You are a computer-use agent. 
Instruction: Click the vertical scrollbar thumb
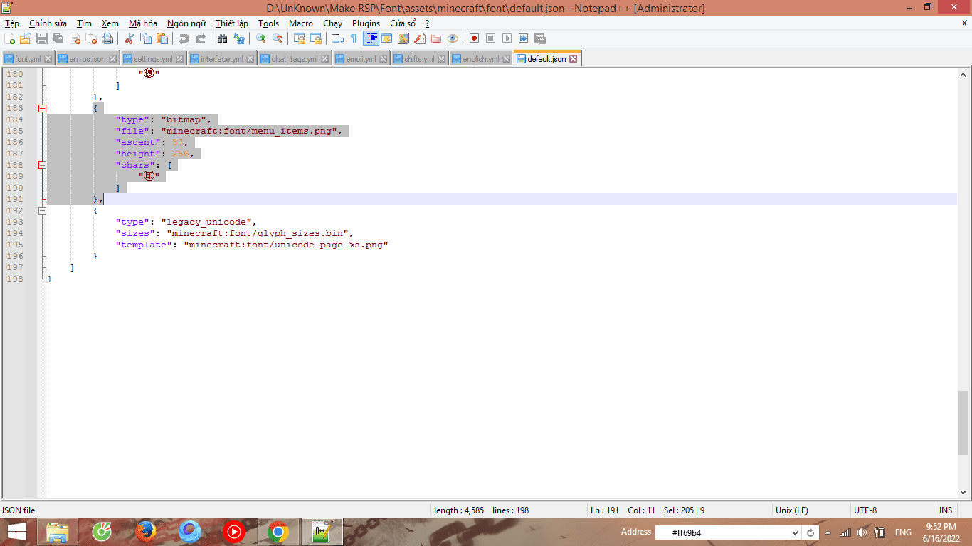[x=963, y=422]
